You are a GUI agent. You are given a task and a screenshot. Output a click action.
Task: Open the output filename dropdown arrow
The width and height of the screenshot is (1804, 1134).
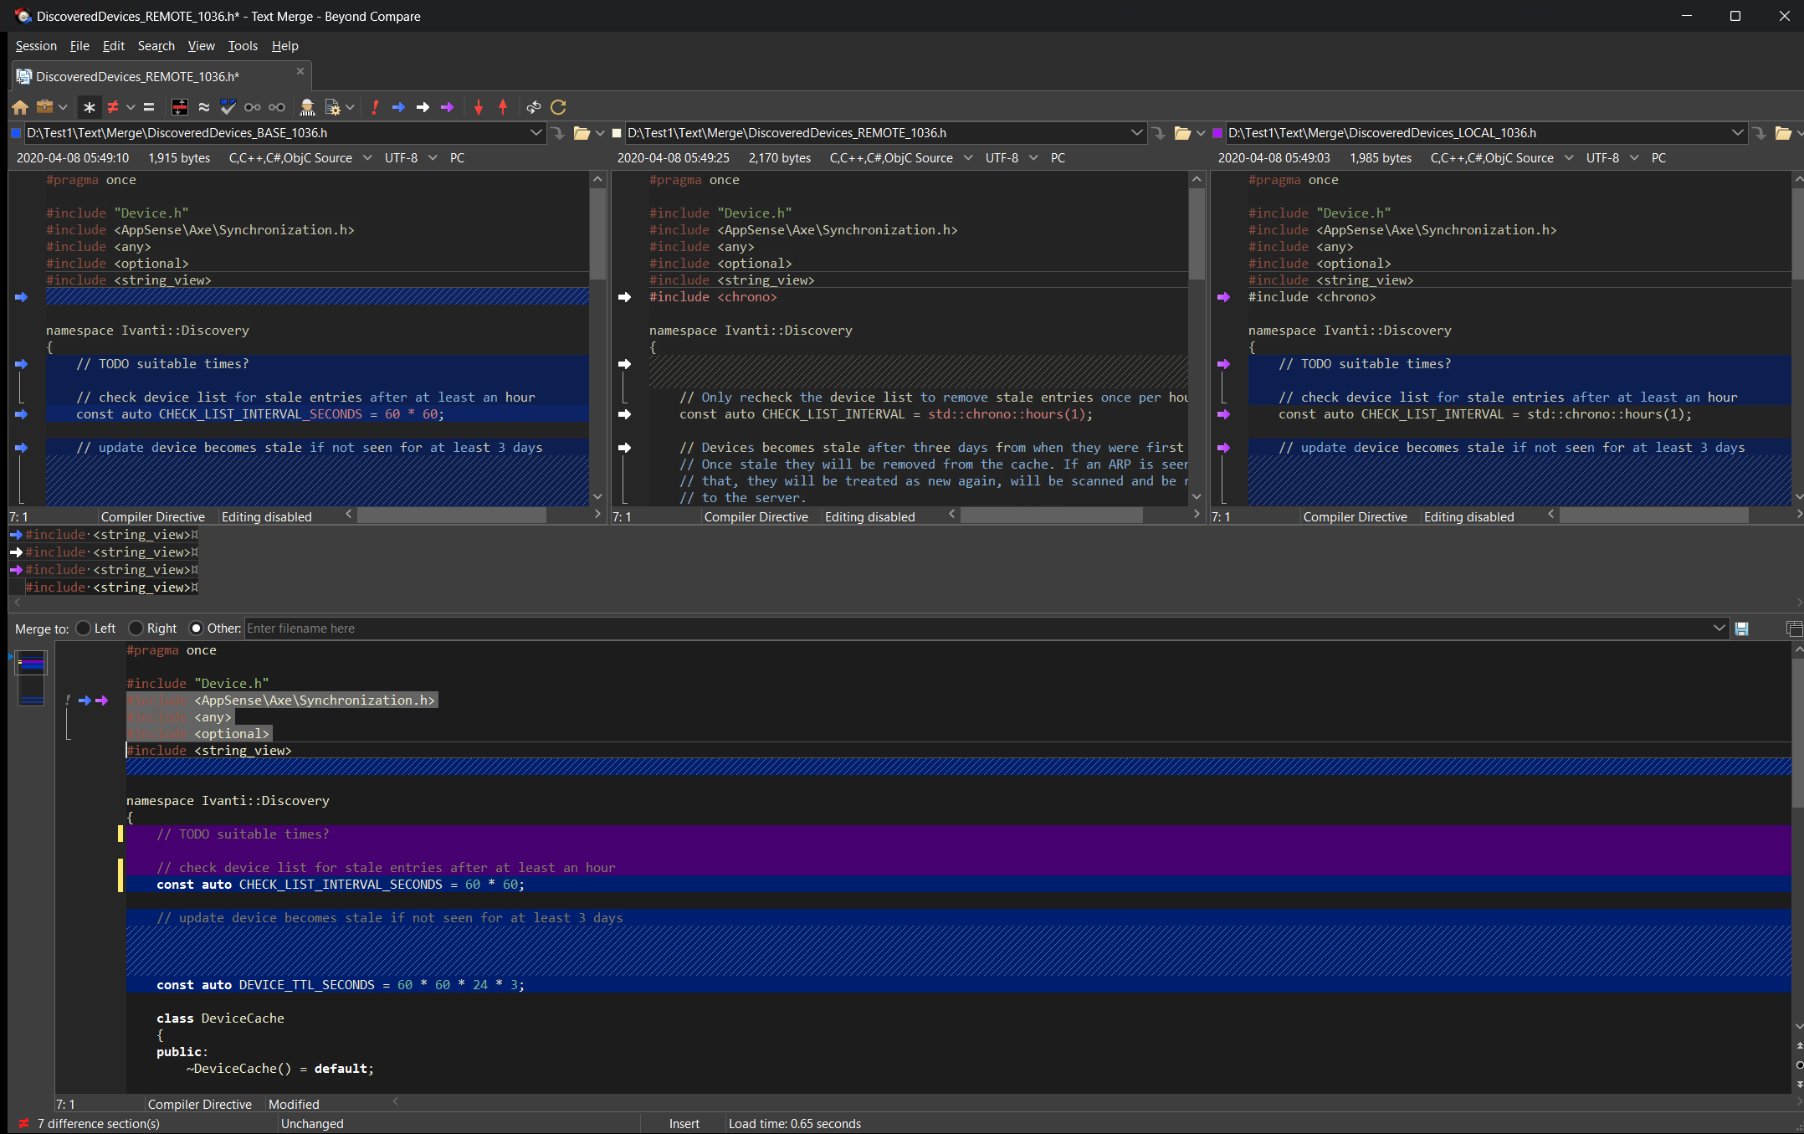point(1719,629)
